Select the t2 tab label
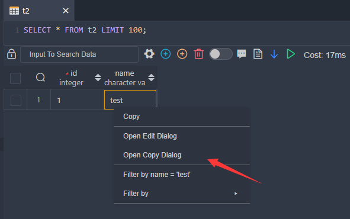The width and height of the screenshot is (350, 219). click(x=26, y=11)
